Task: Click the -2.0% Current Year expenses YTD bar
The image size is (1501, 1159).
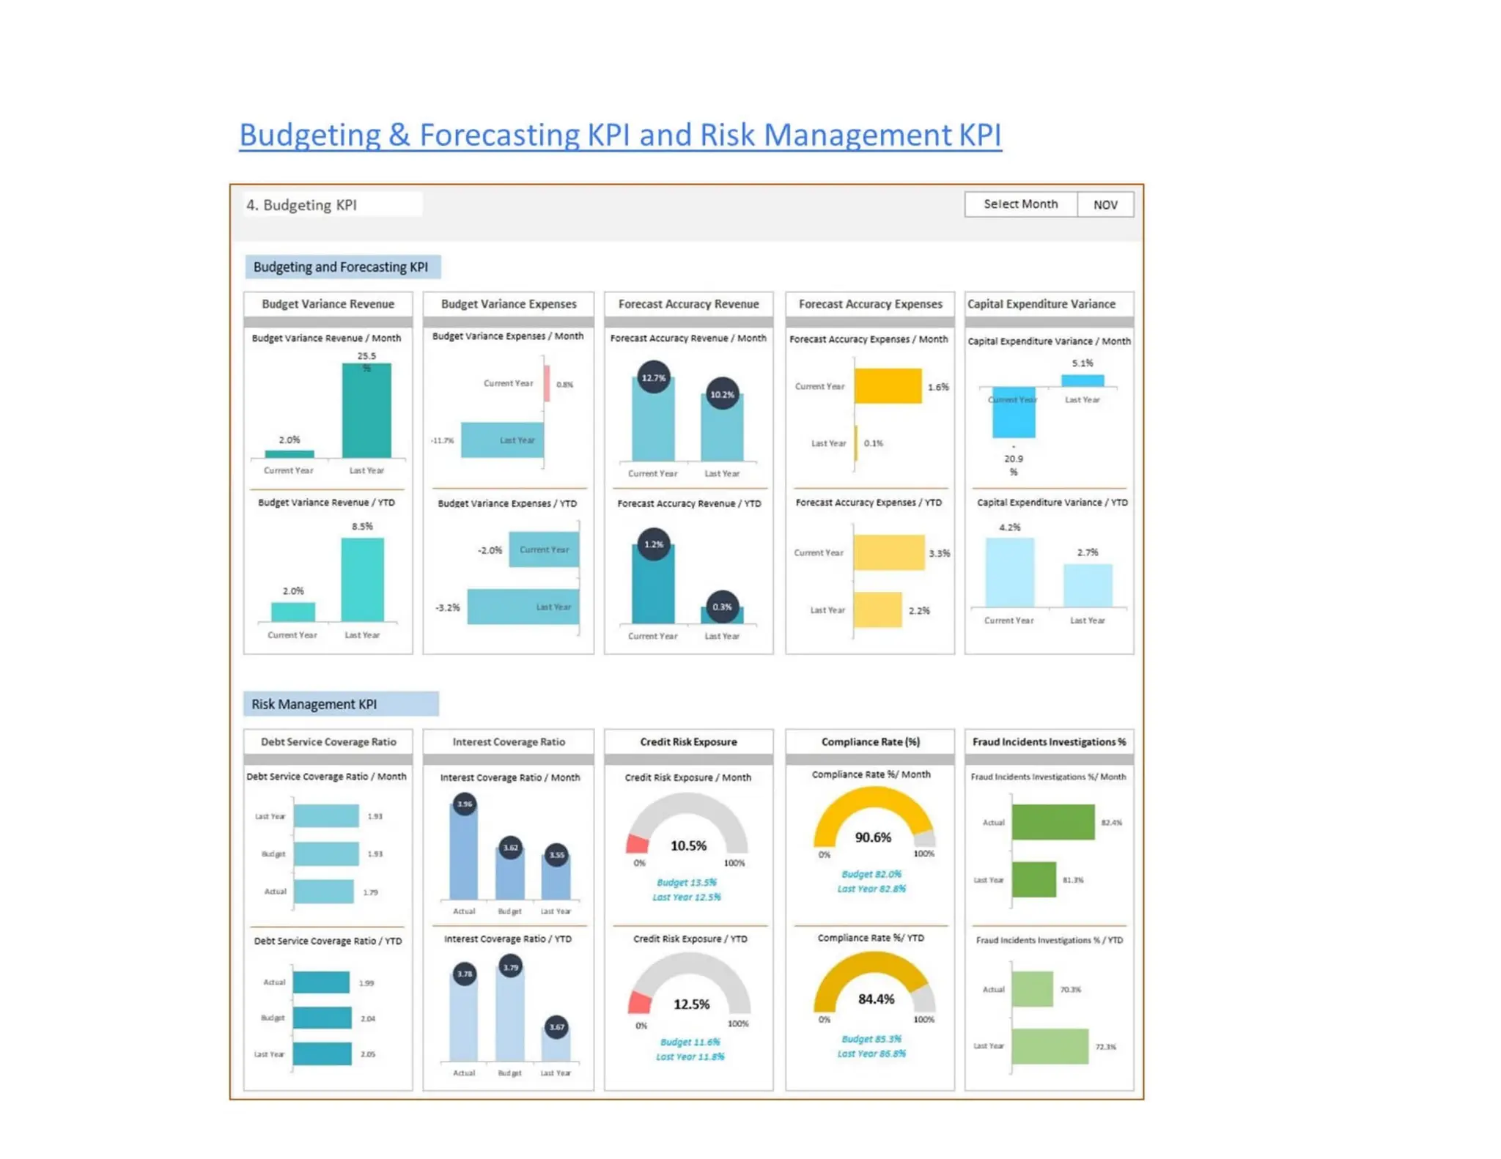Action: click(544, 549)
